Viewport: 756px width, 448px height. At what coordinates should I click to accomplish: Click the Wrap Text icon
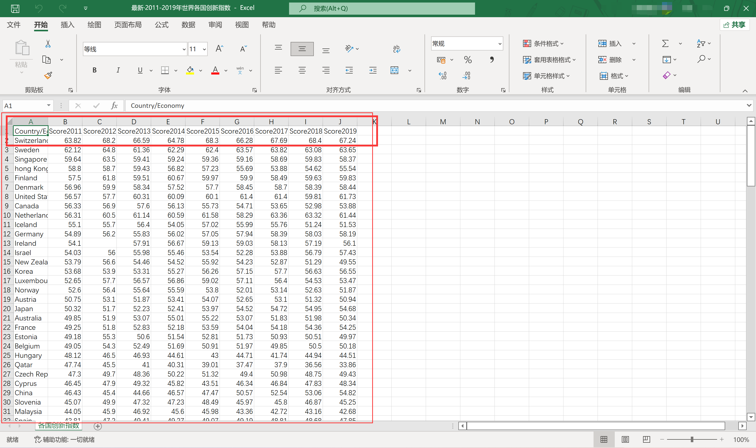(x=396, y=48)
